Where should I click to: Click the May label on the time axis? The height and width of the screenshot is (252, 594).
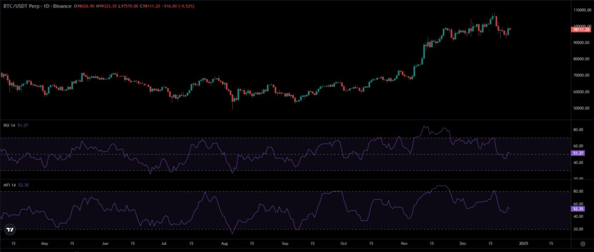pos(45,243)
